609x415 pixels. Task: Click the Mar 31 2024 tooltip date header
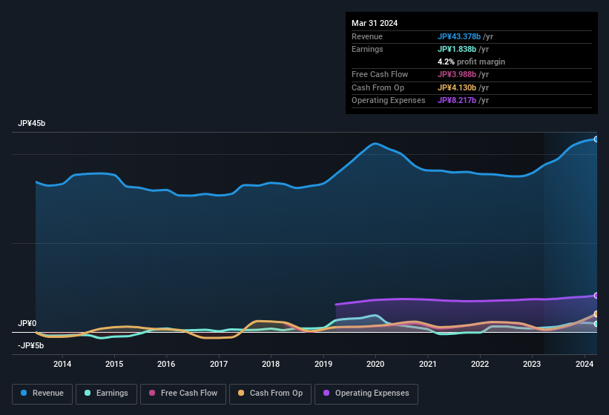[375, 23]
